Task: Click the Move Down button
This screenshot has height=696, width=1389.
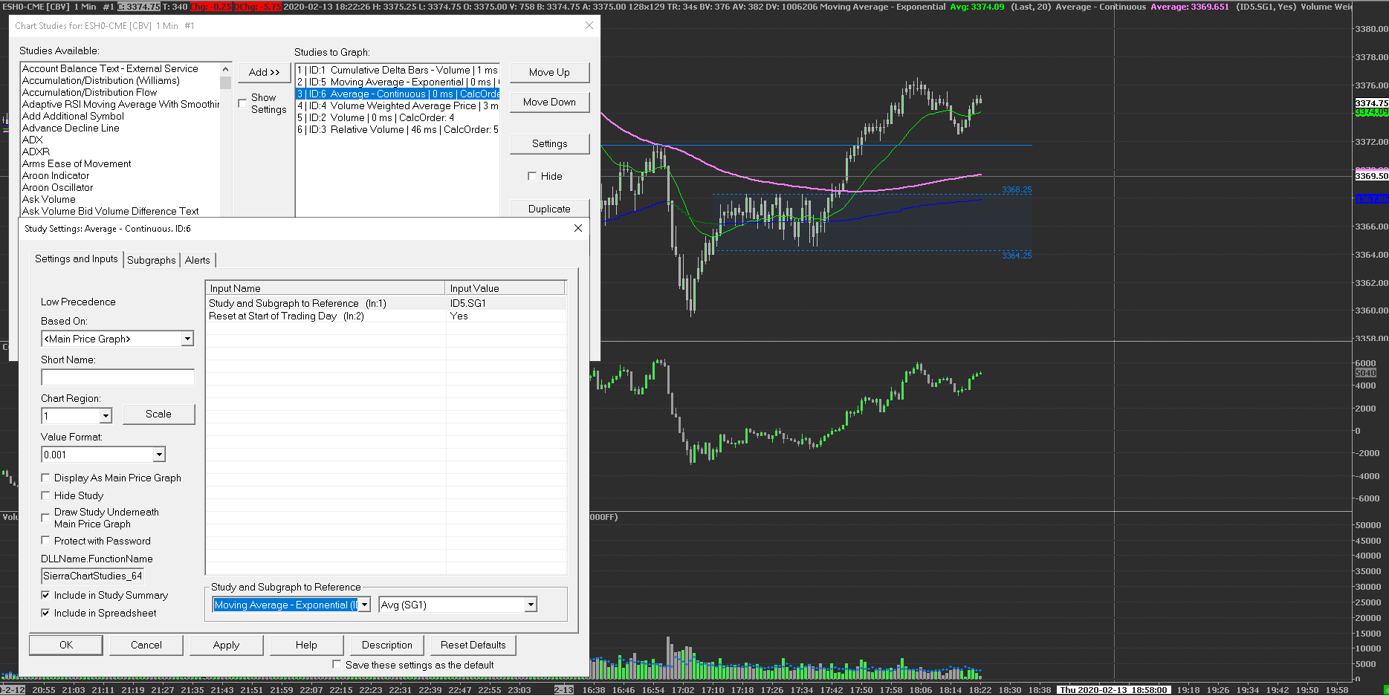Action: tap(549, 102)
